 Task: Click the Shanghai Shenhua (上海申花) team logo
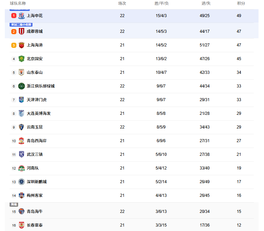22,16
